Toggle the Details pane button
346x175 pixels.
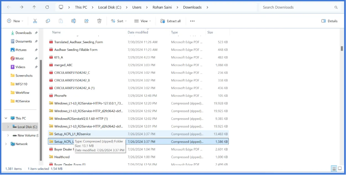pos(329,21)
